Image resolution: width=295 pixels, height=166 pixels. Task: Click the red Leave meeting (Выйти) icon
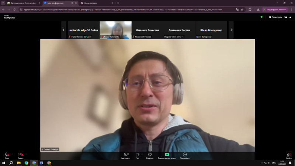pos(289,155)
